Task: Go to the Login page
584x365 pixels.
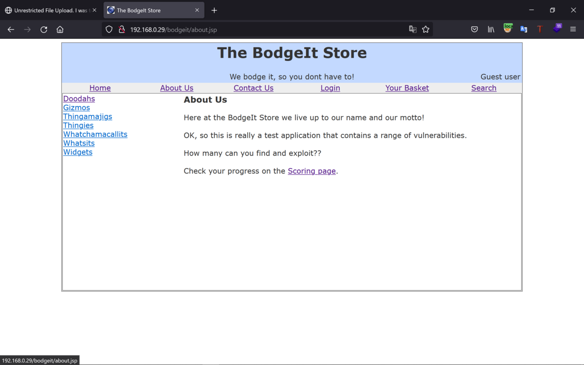Action: tap(330, 88)
